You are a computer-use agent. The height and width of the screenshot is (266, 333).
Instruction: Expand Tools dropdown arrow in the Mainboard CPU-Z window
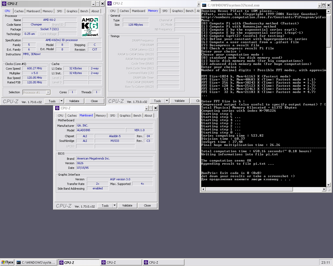(115, 205)
